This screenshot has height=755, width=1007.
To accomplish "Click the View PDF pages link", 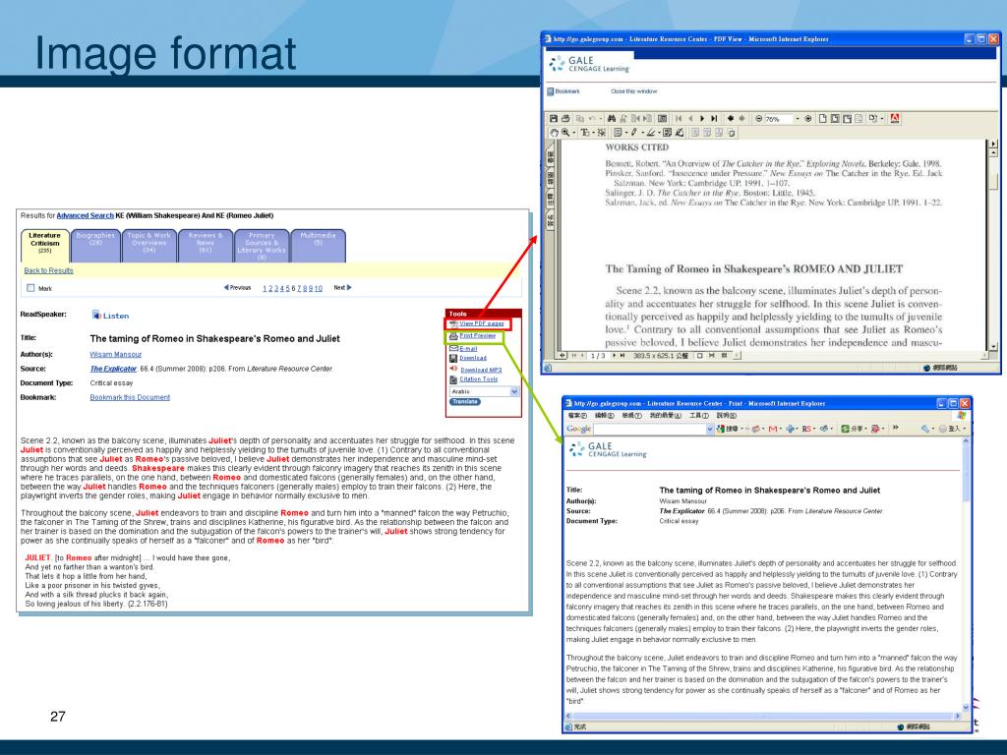I will [482, 323].
